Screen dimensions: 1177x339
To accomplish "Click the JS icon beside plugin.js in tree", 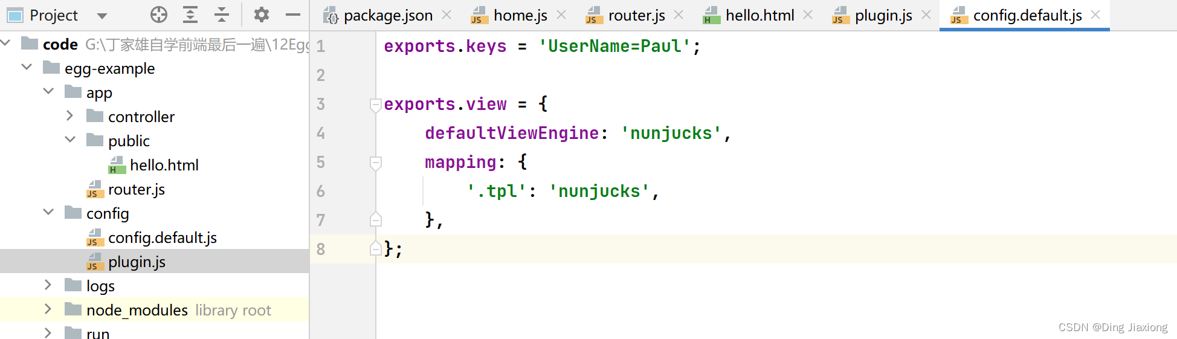I will [x=95, y=262].
